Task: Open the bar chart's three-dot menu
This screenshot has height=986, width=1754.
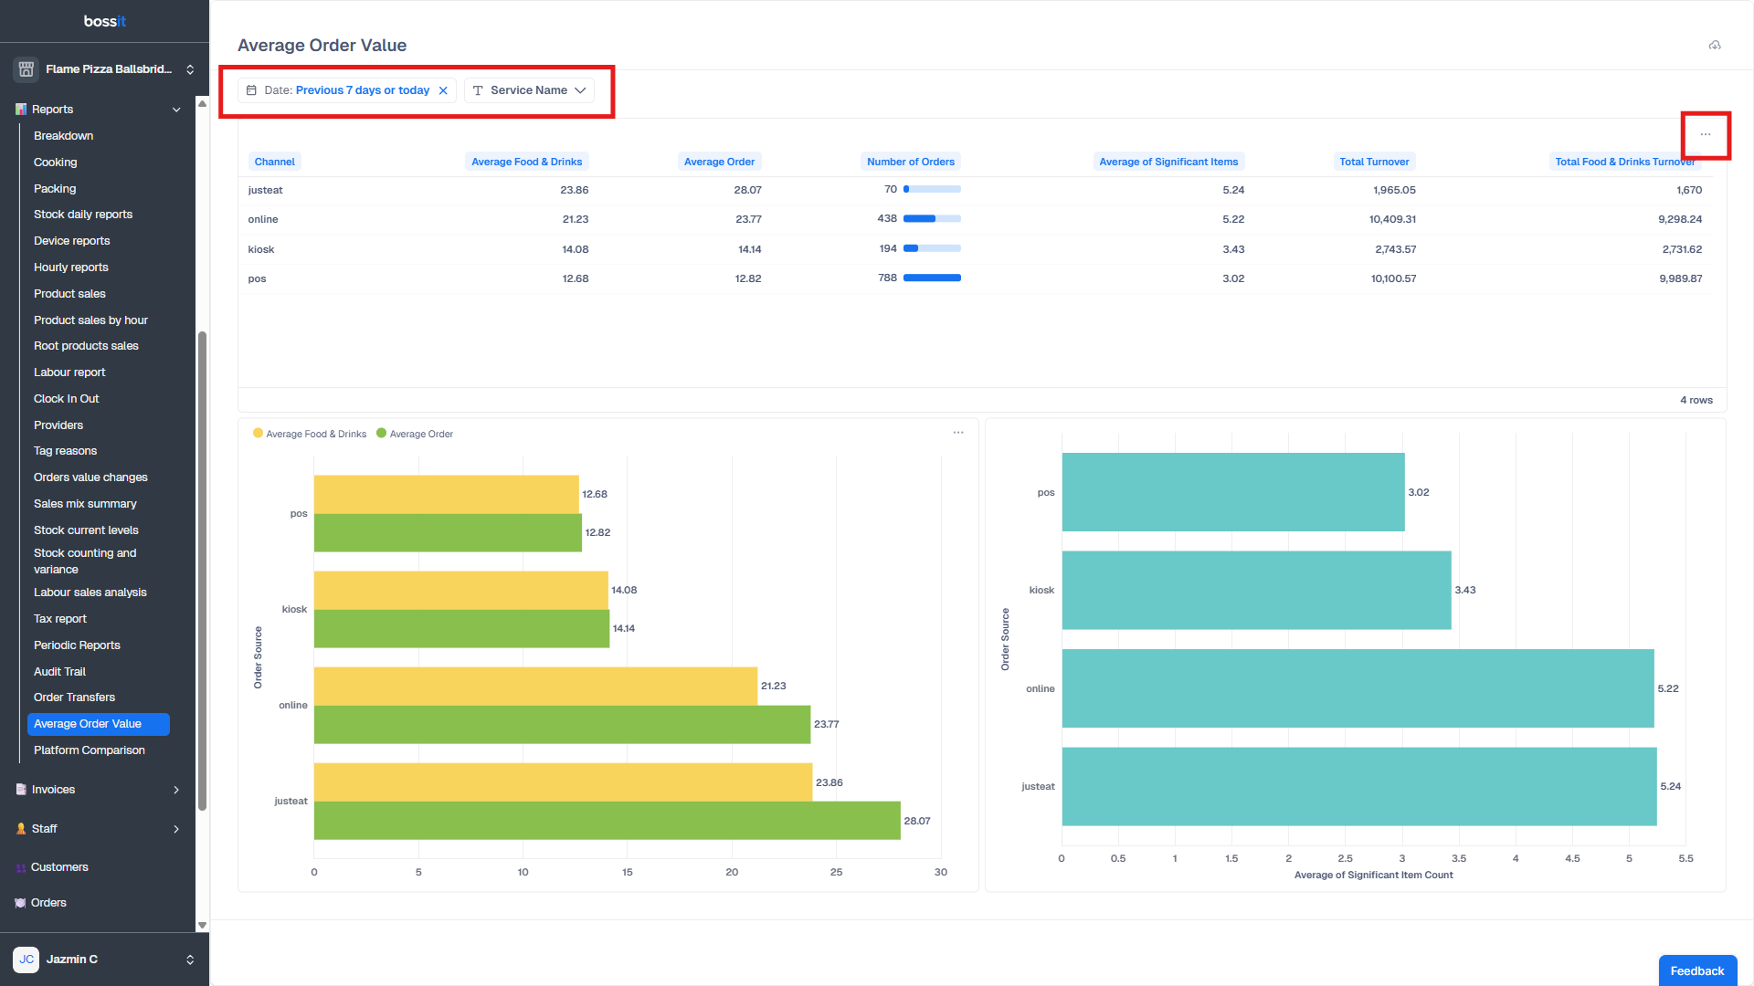Action: 957,433
